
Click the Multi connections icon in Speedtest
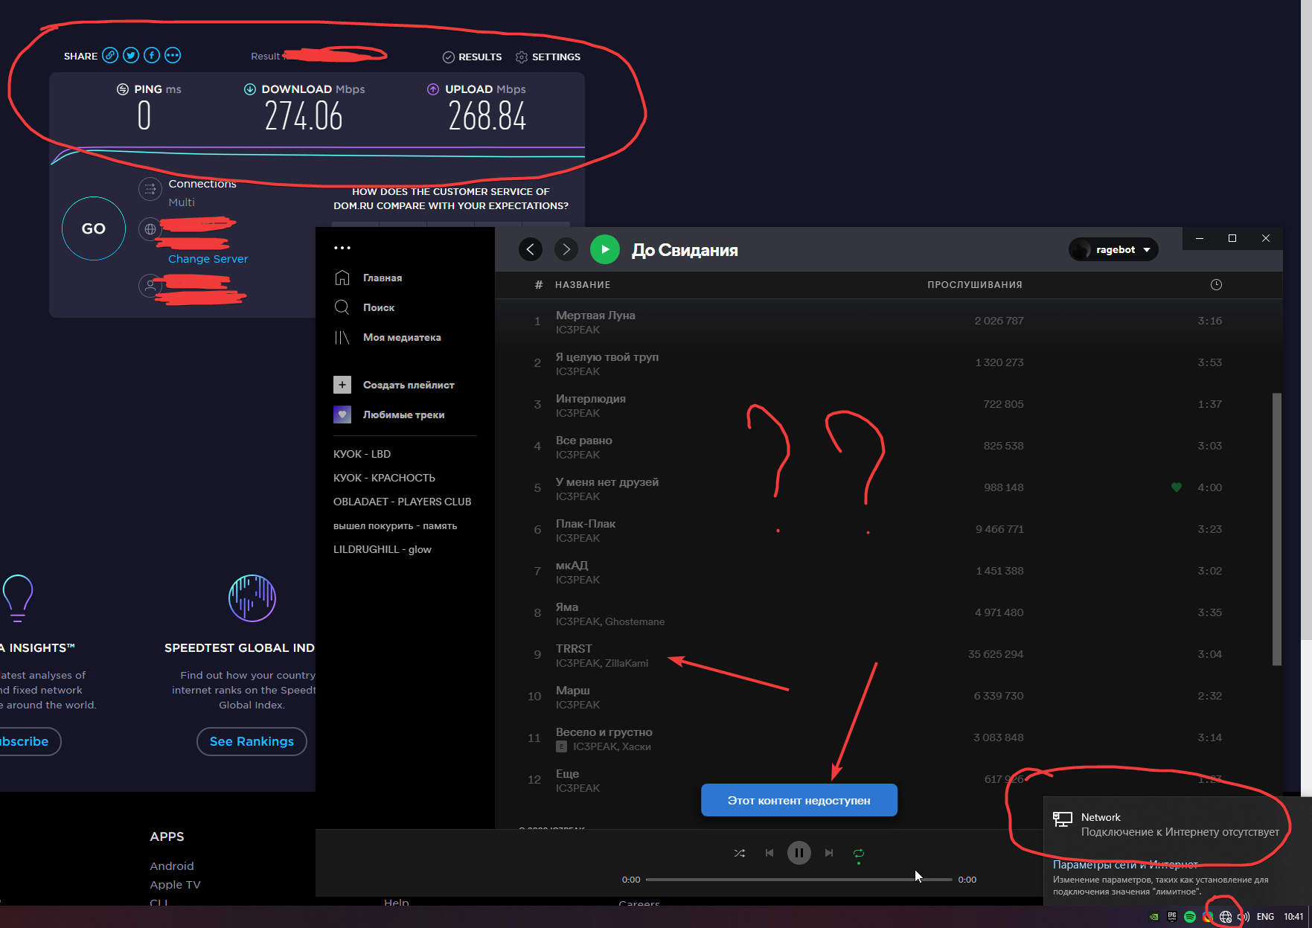click(x=150, y=189)
